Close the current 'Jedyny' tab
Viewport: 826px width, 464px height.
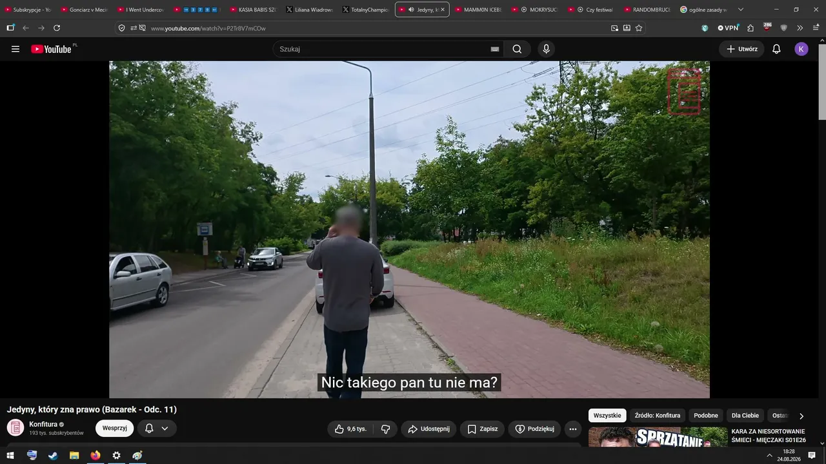pyautogui.click(x=442, y=10)
